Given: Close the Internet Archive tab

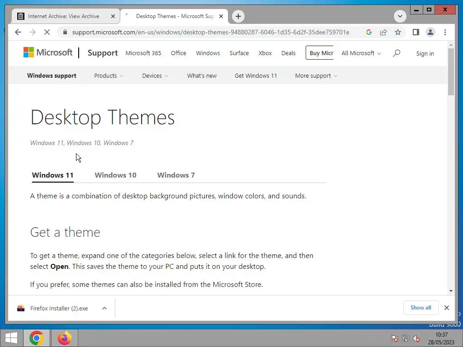Looking at the screenshot, I should pyautogui.click(x=113, y=16).
